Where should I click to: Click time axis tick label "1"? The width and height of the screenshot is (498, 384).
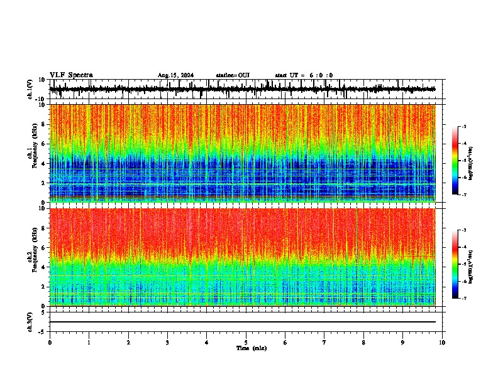point(89,343)
